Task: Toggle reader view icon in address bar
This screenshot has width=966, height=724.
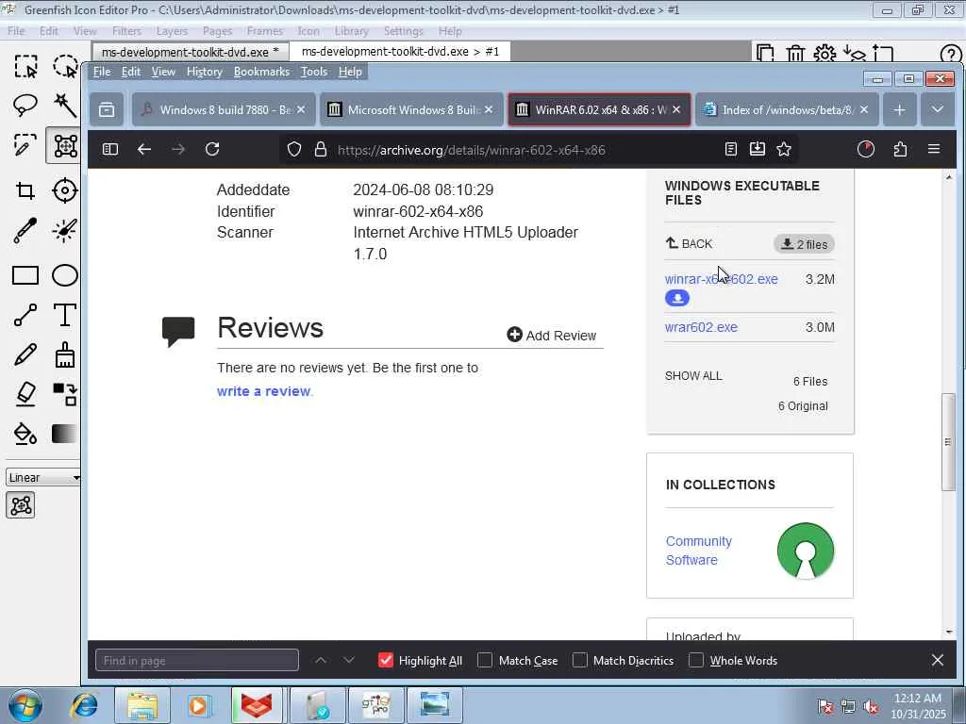Action: tap(731, 149)
